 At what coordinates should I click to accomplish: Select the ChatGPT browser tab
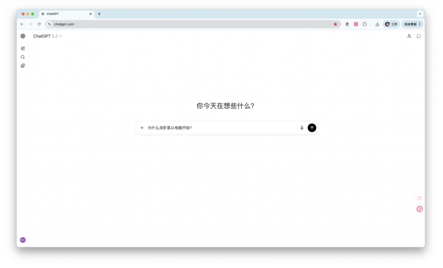66,14
